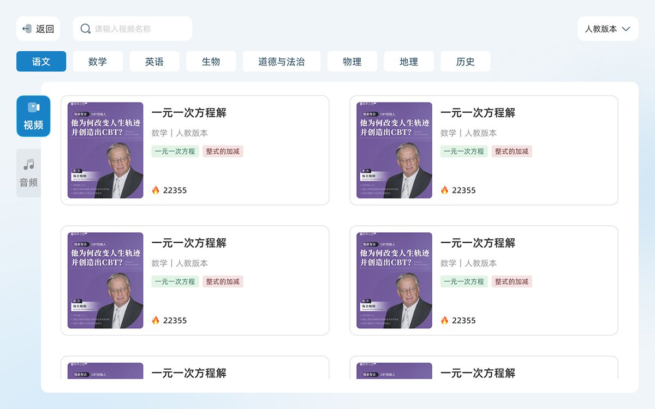
Task: Open the top-left card's purple thumbnail
Action: 105,151
